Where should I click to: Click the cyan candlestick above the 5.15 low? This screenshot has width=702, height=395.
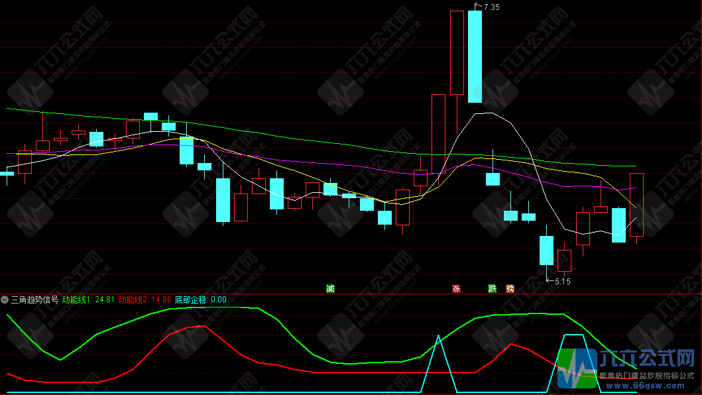[546, 251]
